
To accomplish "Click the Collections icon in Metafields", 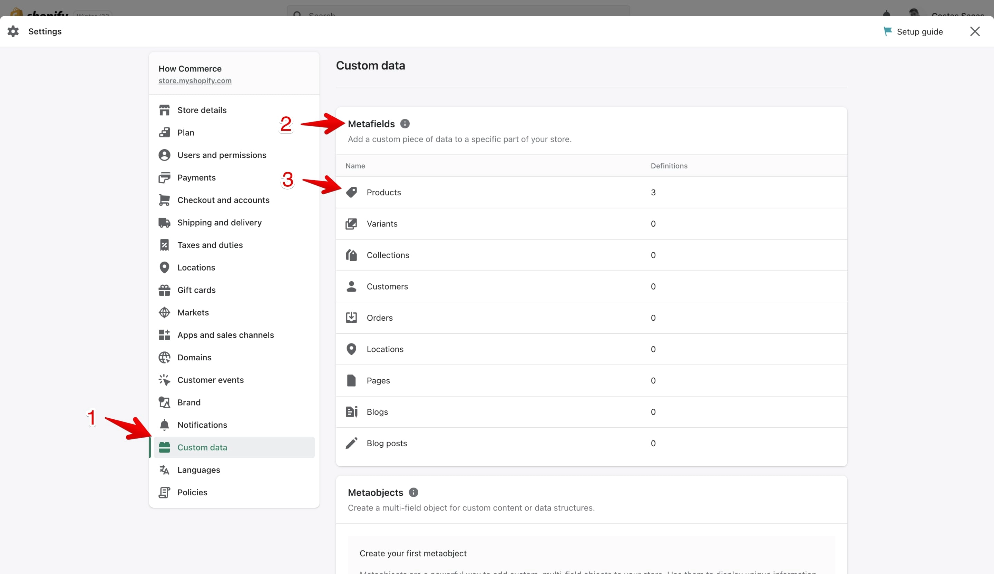I will tap(351, 255).
